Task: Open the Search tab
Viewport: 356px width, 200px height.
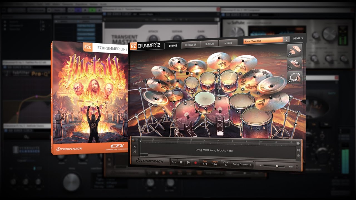Action: pyautogui.click(x=209, y=44)
